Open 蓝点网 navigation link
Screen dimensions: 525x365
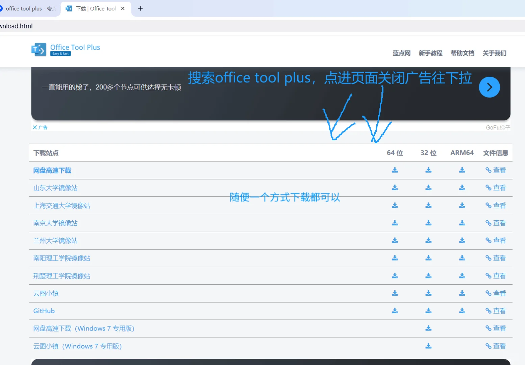pos(401,53)
